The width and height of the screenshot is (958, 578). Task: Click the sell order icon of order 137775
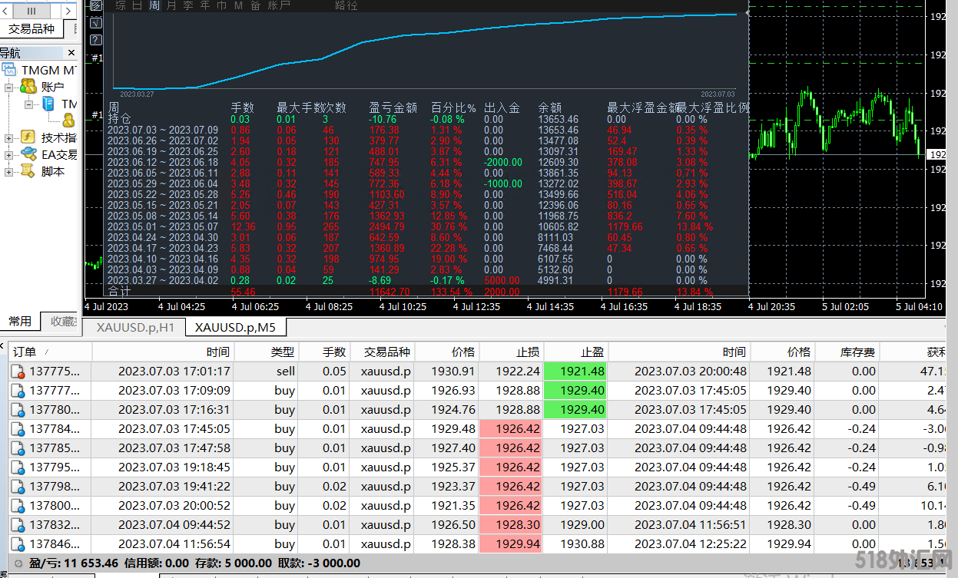coord(18,372)
